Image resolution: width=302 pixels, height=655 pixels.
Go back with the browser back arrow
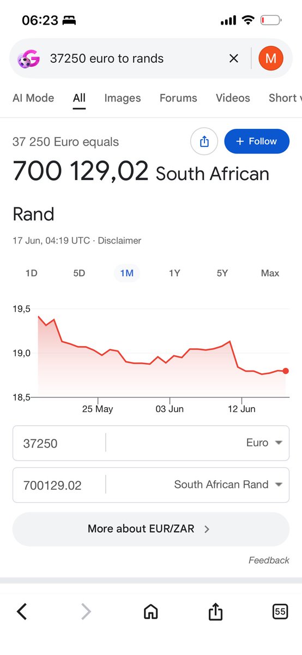click(x=22, y=612)
